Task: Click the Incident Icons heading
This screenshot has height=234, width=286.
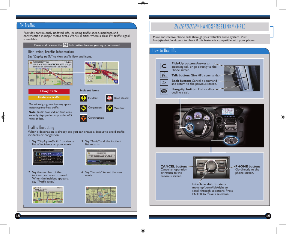Action: 89,90
